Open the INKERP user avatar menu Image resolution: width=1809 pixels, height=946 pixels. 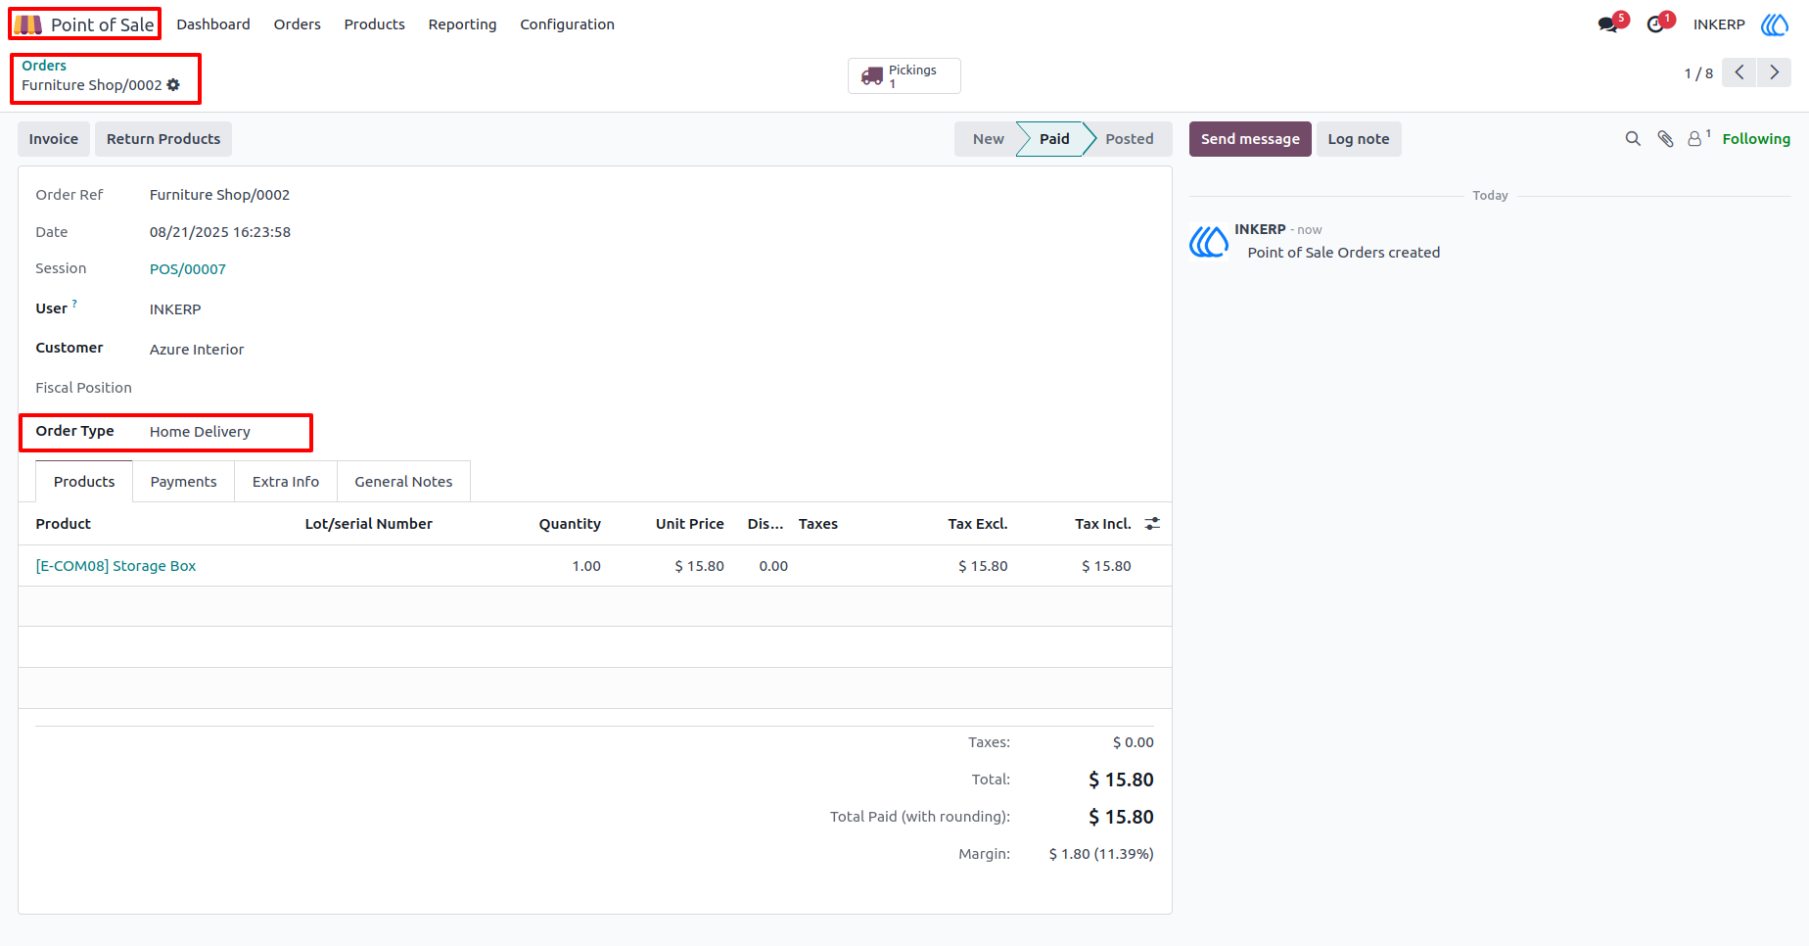pyautogui.click(x=1775, y=24)
